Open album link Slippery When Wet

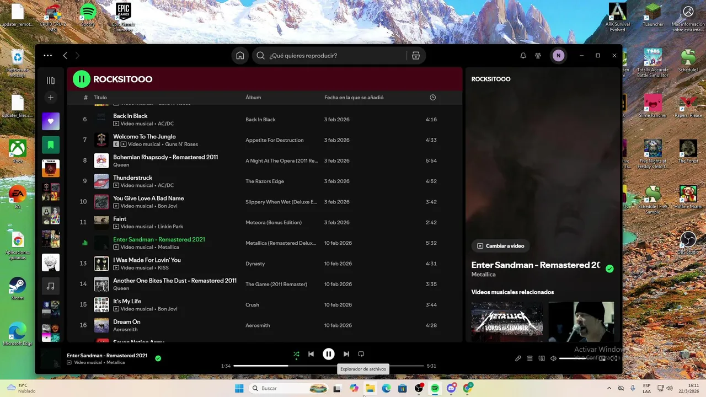click(281, 202)
